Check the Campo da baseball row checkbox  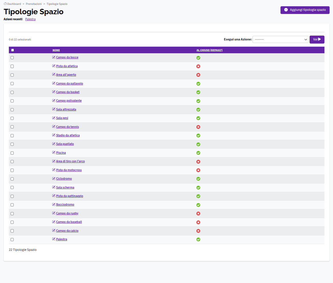pos(12,222)
